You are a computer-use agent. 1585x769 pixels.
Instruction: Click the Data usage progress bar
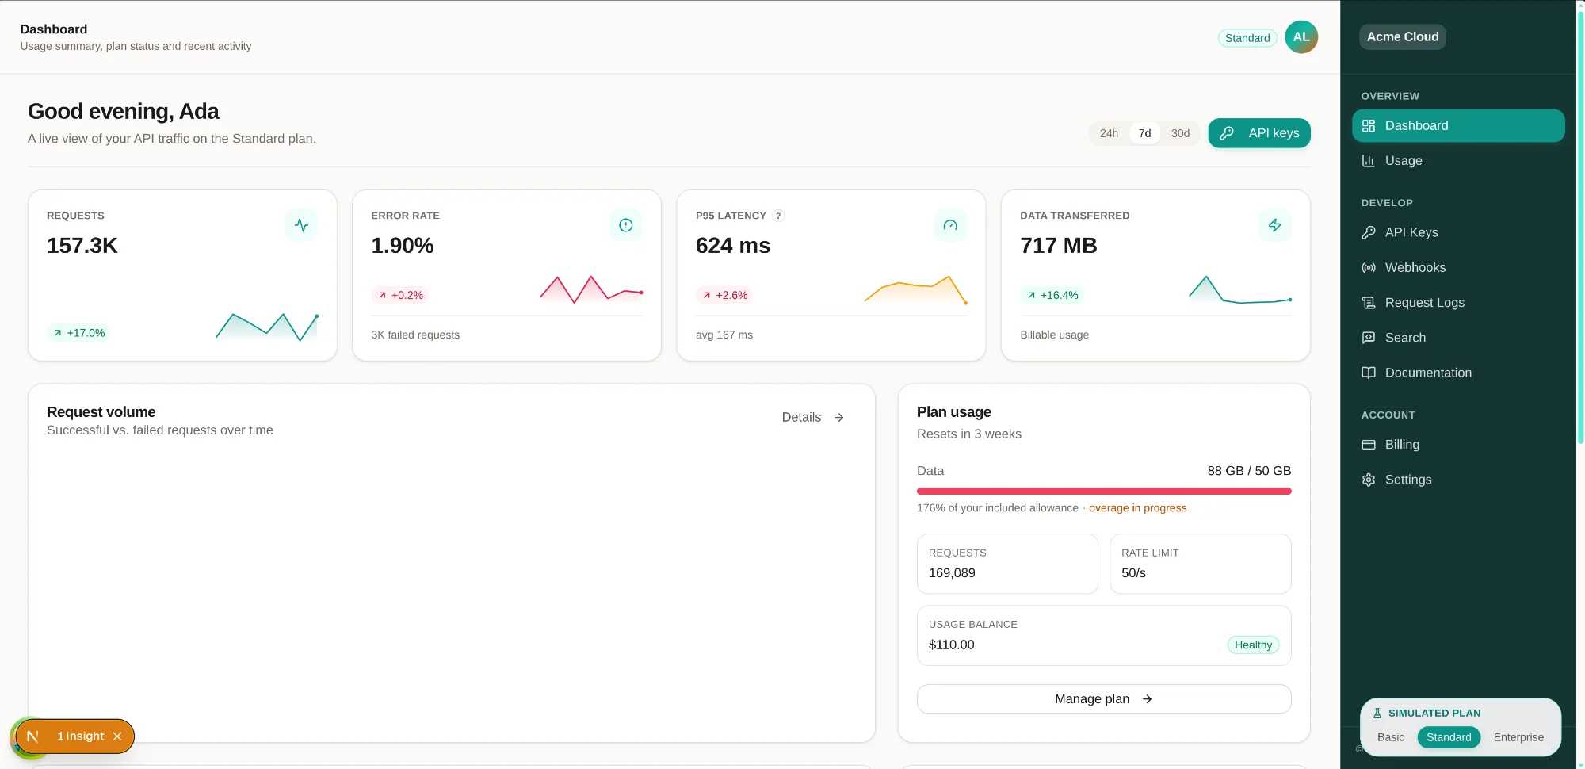1104,492
